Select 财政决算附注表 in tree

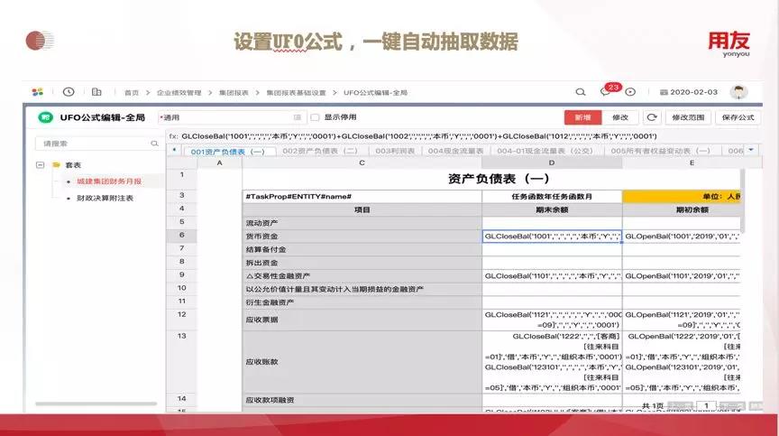[x=105, y=198]
